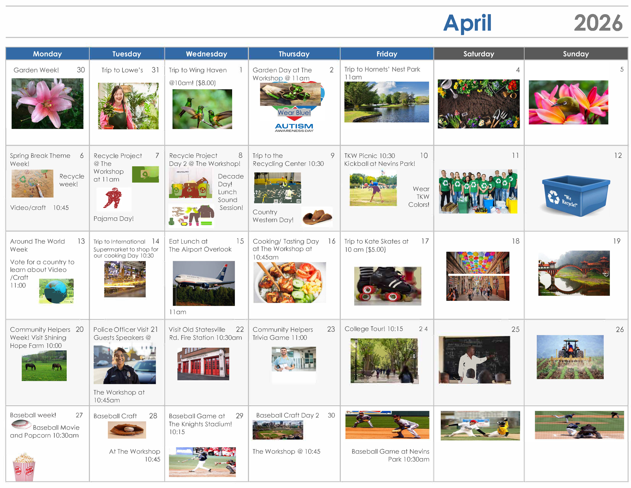This screenshot has height=488, width=631.
Task: Click the April month title
Action: pos(467,23)
